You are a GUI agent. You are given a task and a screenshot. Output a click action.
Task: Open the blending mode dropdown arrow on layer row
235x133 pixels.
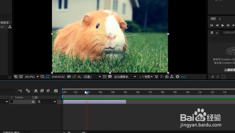(7, 102)
